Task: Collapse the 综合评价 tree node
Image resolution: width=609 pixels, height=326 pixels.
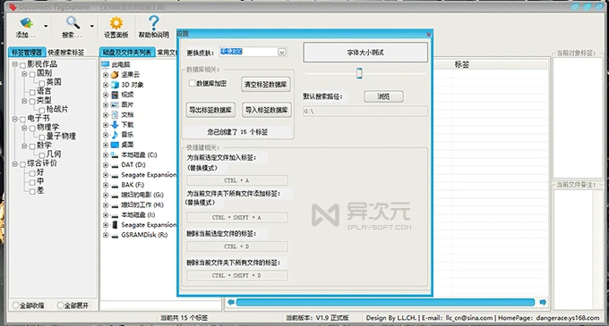Action: click(x=14, y=163)
